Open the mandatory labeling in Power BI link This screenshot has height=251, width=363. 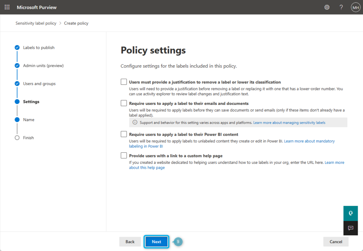(309, 141)
